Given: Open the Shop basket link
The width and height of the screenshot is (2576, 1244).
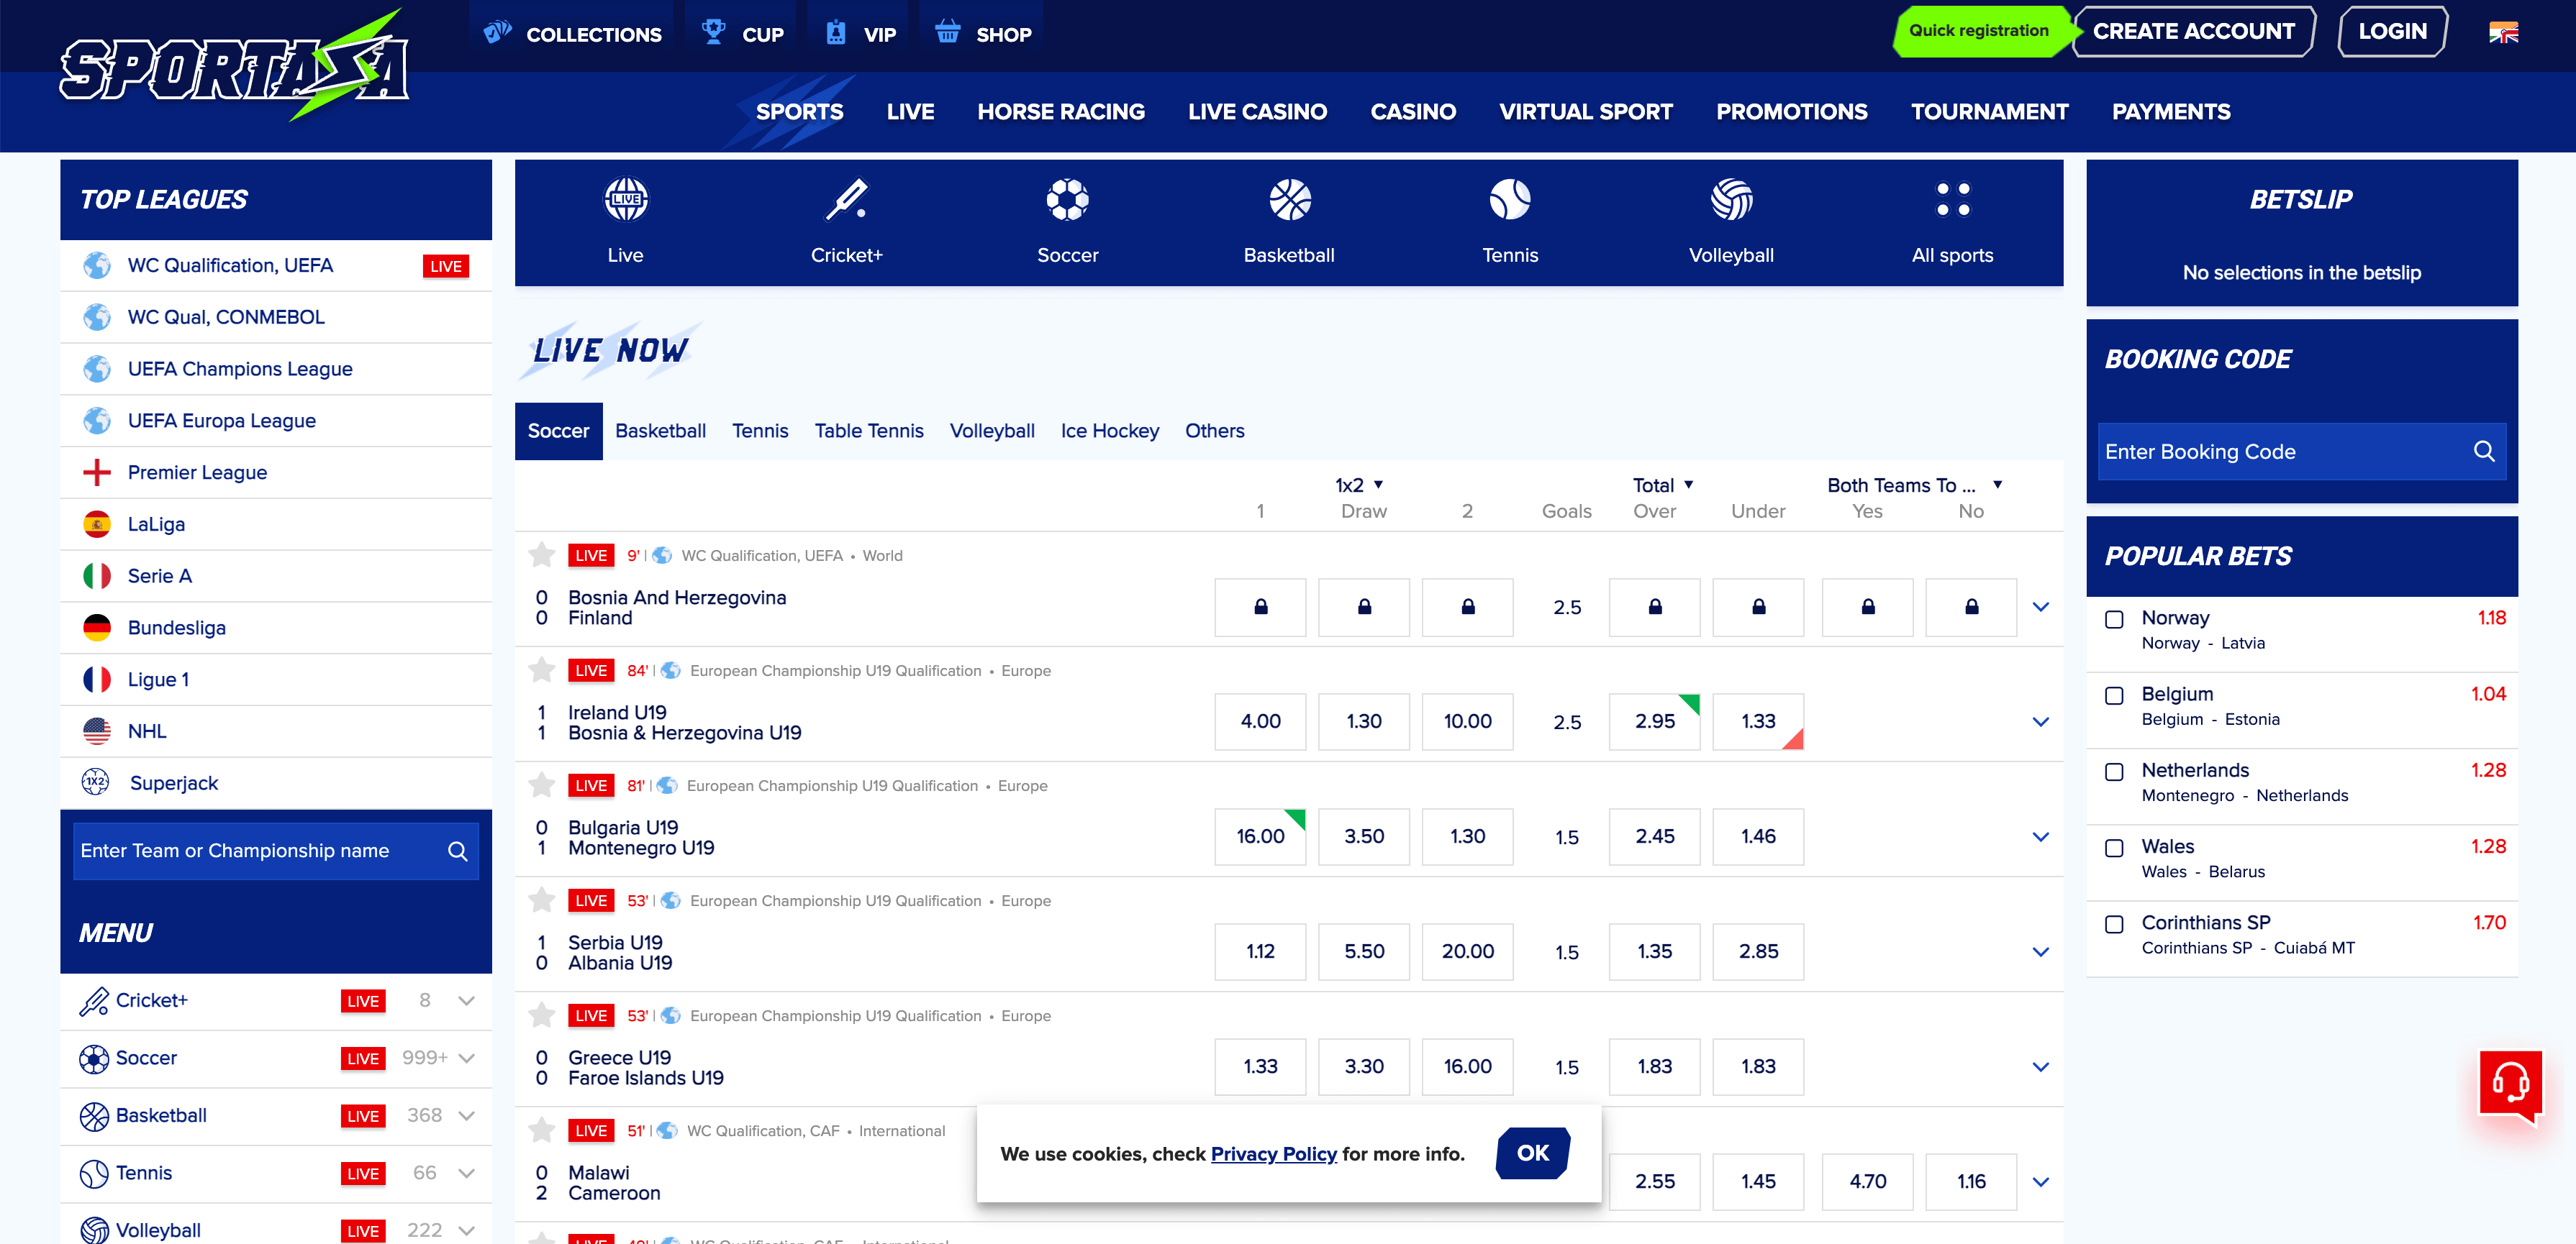Looking at the screenshot, I should pos(983,34).
